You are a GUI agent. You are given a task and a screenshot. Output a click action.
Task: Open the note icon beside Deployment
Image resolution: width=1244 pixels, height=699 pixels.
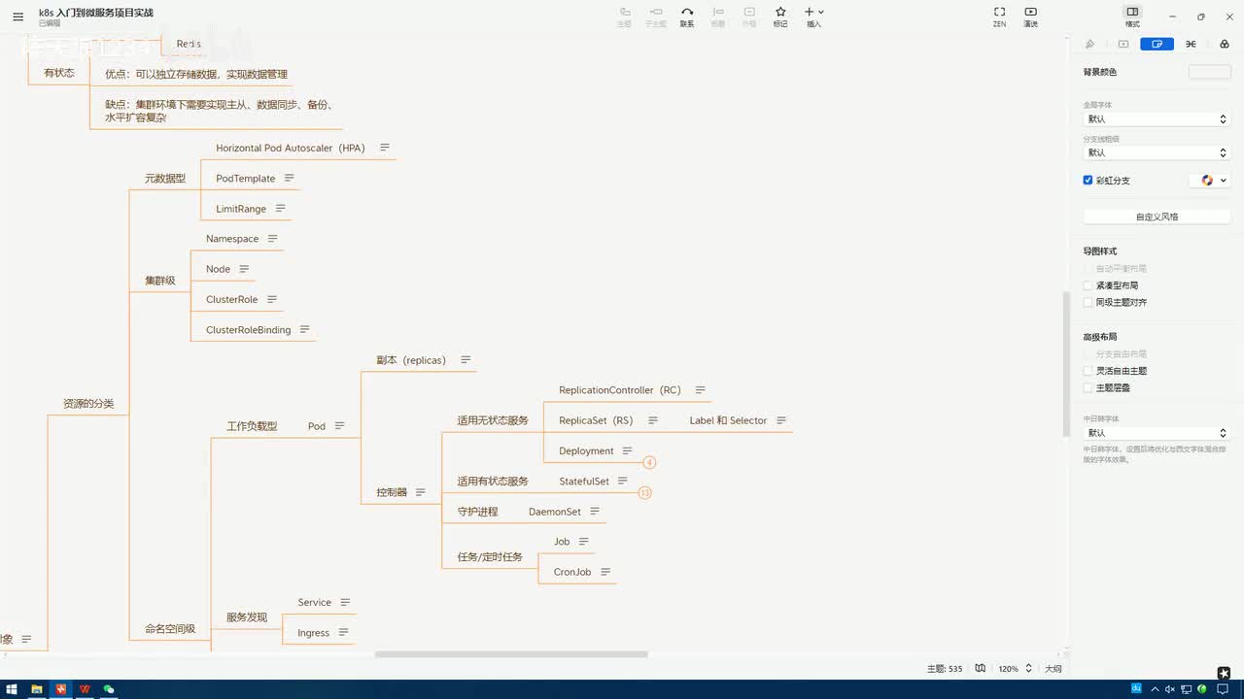[627, 450]
